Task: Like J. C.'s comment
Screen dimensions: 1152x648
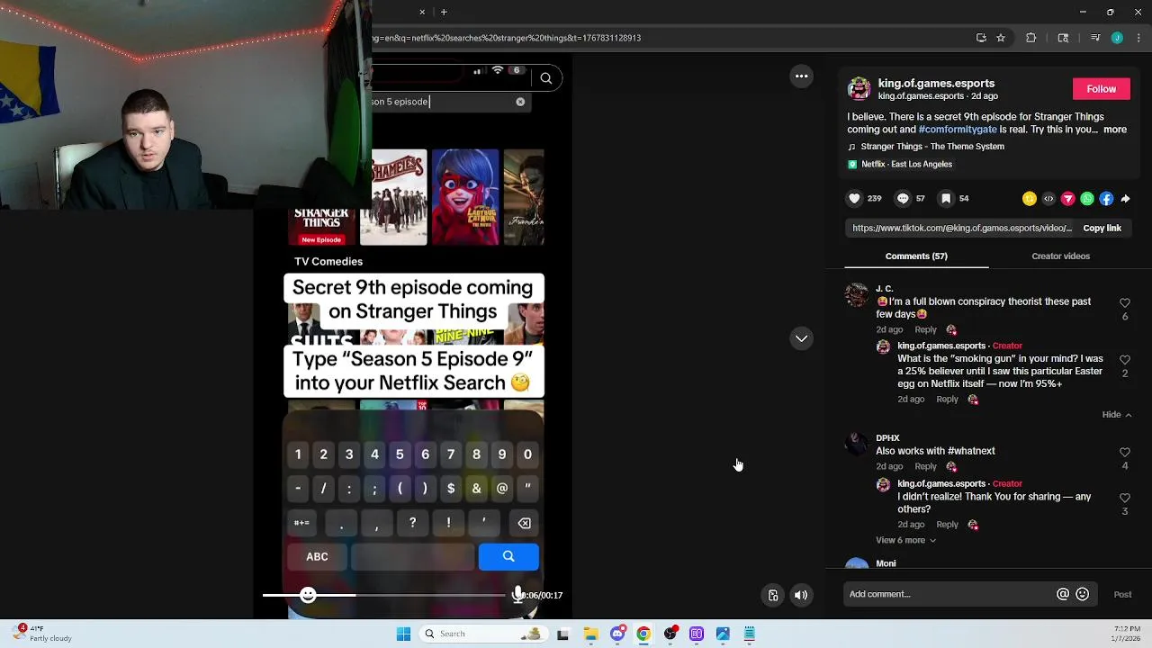Action: [x=1125, y=303]
